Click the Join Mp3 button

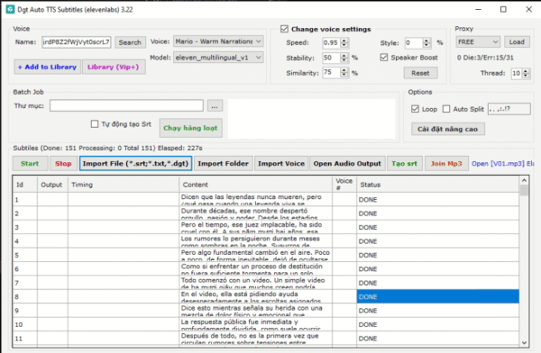(446, 163)
